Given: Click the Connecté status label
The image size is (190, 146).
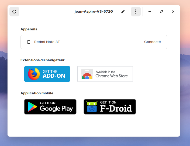Looking at the screenshot, I should [x=152, y=42].
